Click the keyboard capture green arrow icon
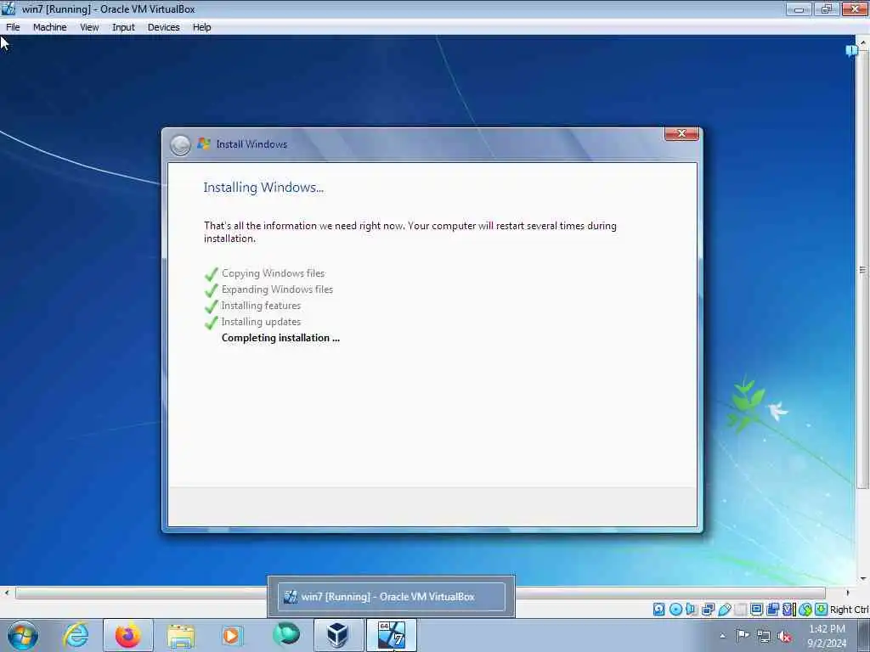 [x=822, y=610]
